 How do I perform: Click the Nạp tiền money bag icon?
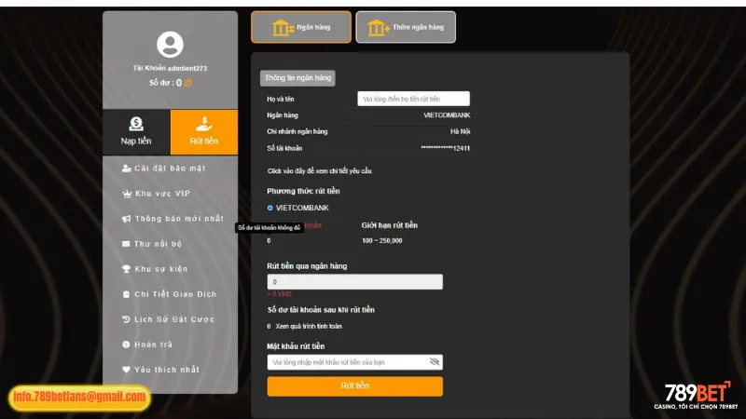point(136,124)
